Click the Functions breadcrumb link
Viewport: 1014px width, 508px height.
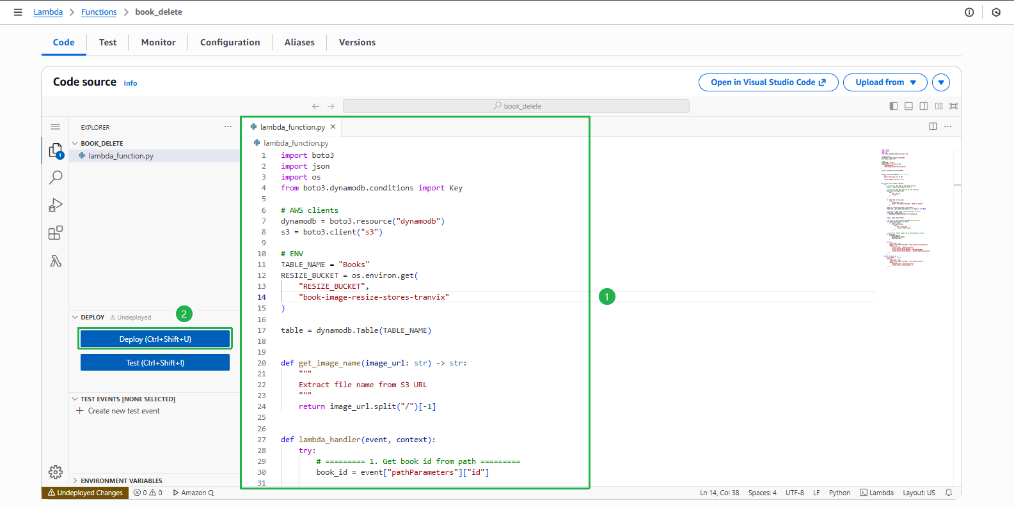click(x=99, y=12)
